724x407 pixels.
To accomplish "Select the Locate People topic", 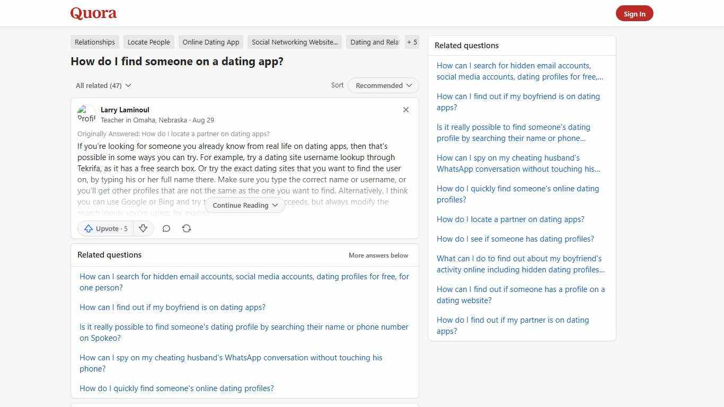I will (x=148, y=42).
